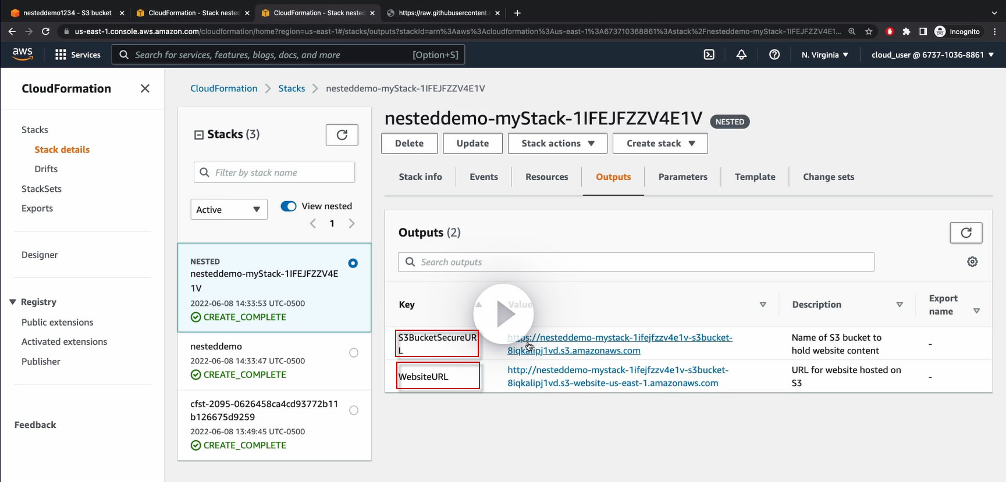1006x482 pixels.
Task: Click the AWS services search bar
Action: tap(288, 55)
